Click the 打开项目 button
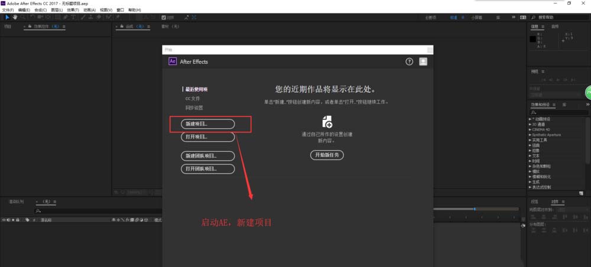The width and height of the screenshot is (591, 267). 207,137
